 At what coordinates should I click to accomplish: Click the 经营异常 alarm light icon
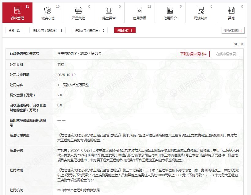(x=109, y=10)
